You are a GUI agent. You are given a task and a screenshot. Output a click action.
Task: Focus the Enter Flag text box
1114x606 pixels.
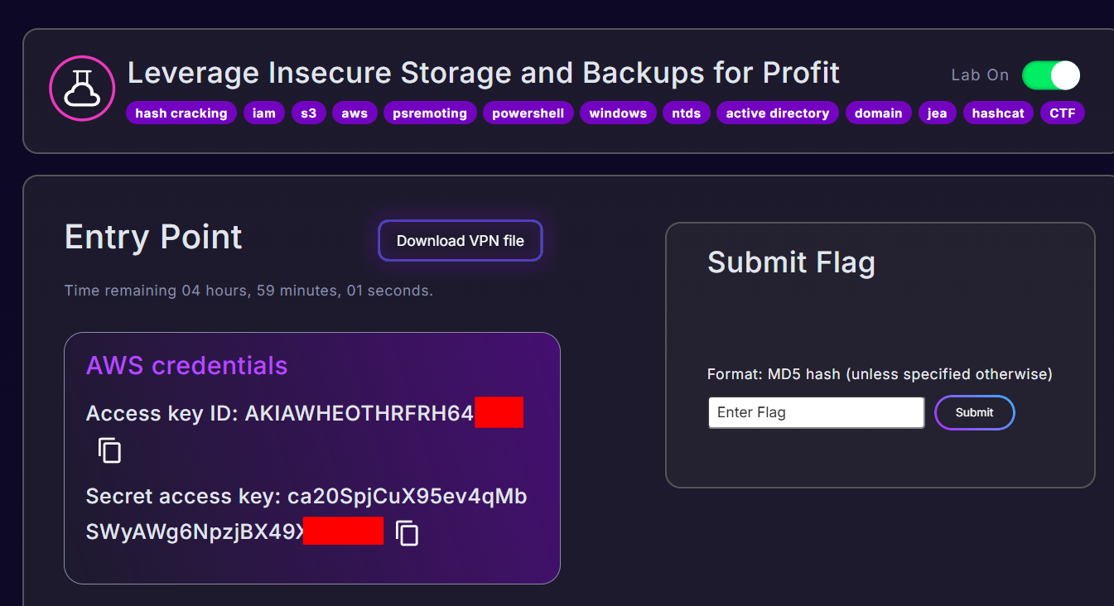point(816,412)
